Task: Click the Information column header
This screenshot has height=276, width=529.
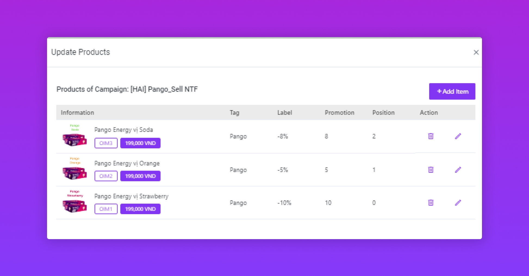Action: [x=77, y=113]
